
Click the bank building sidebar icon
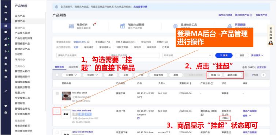point(5,77)
